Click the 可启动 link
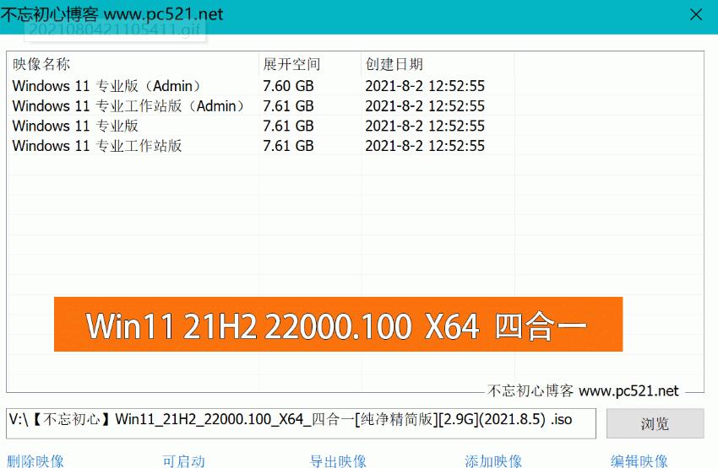This screenshot has height=468, width=718. pyautogui.click(x=183, y=460)
